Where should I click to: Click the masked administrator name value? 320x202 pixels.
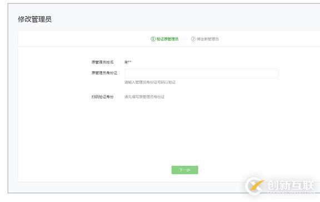point(128,62)
